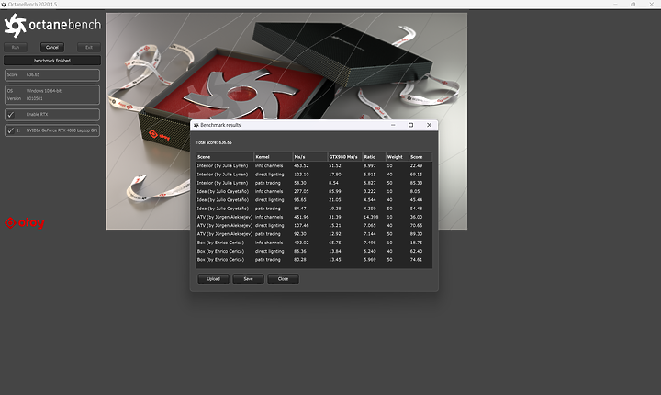Select the Interior info channels row
Viewport: 661px width, 395px height.
(314, 166)
